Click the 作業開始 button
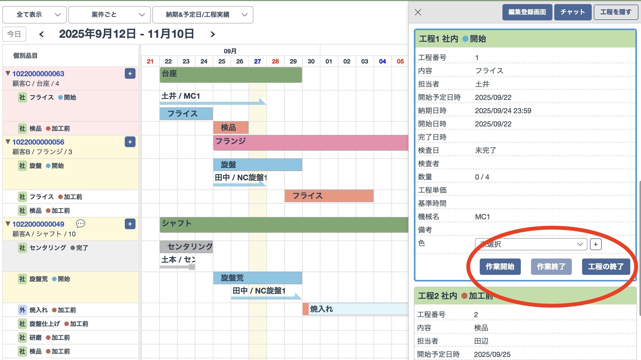This screenshot has width=641, height=360. coord(500,267)
